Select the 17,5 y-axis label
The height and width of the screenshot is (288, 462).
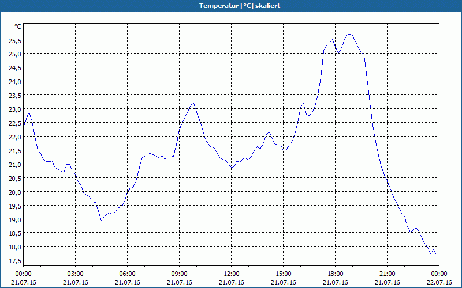click(x=15, y=262)
